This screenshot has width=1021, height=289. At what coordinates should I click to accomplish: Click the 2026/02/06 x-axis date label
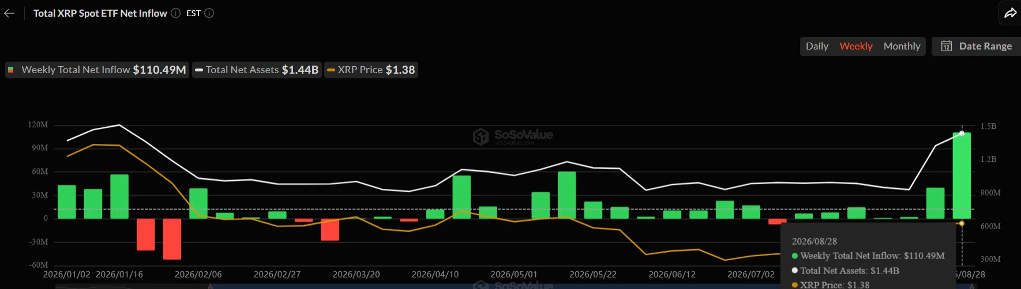click(198, 275)
